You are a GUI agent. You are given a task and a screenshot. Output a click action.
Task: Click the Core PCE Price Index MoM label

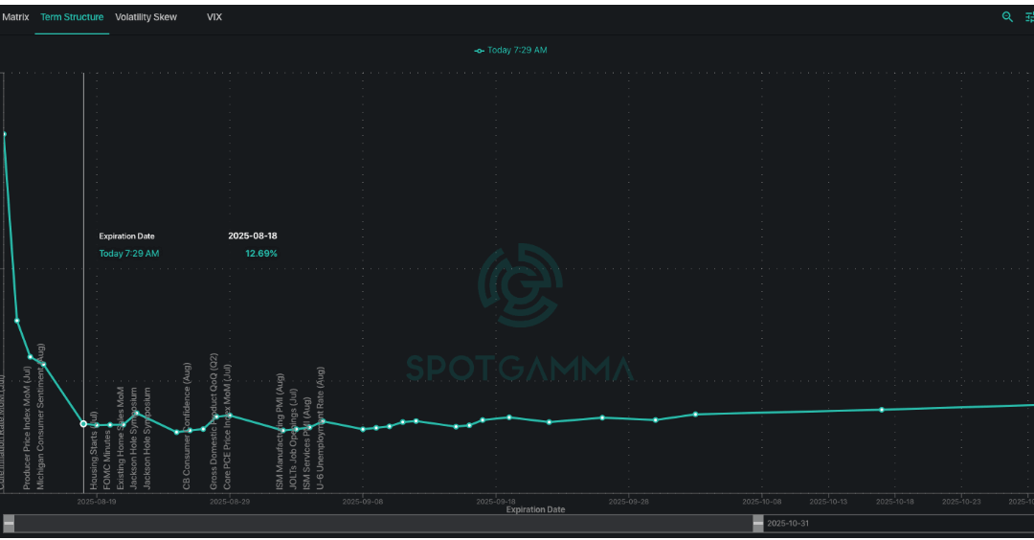point(227,427)
